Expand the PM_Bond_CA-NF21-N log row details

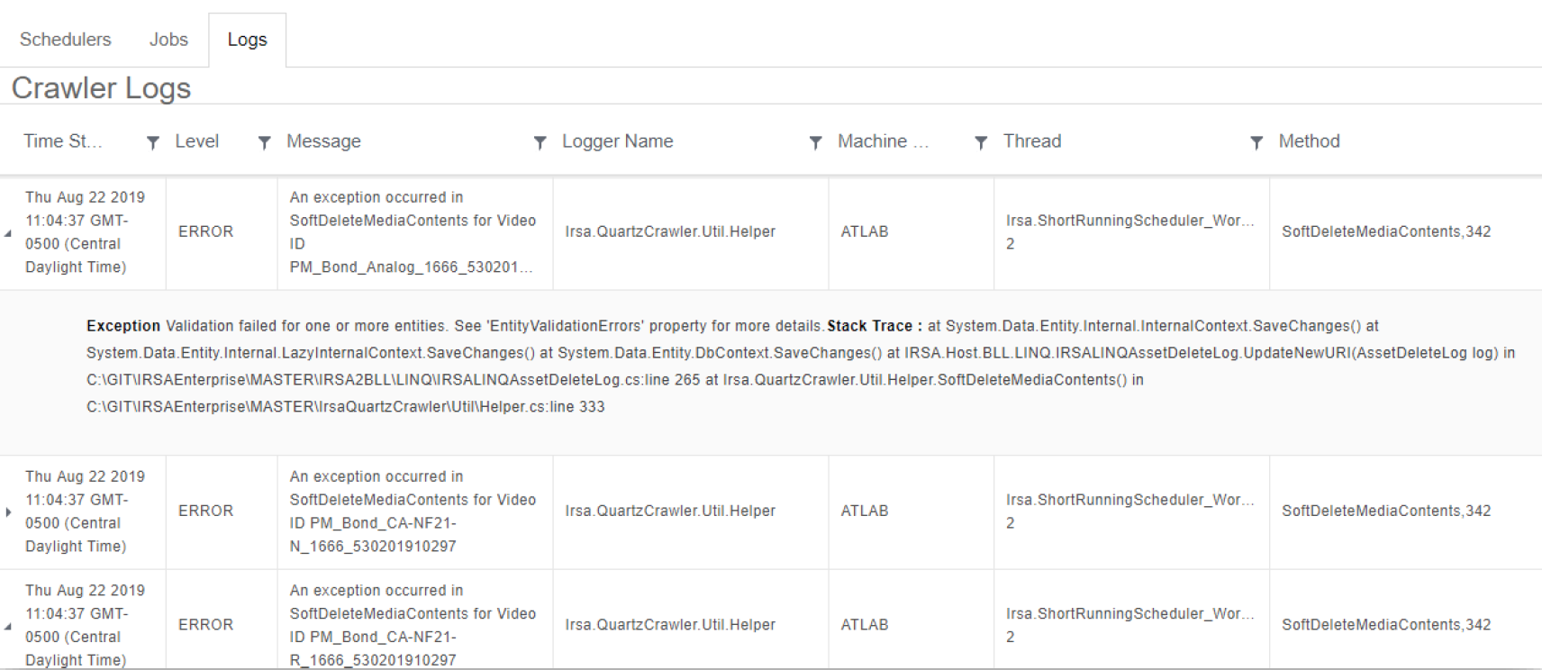click(x=8, y=512)
